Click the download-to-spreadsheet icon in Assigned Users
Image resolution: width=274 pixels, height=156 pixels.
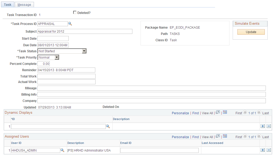[x=225, y=136]
